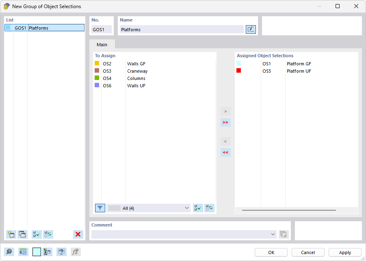Edit the Name using the pencil icon

coord(251,29)
